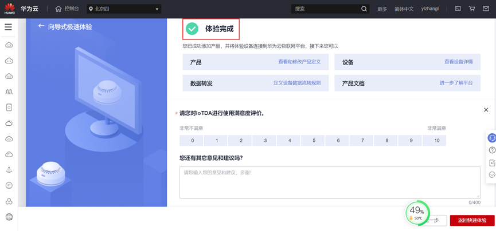Open the hamburger navigation menu
The width and height of the screenshot is (496, 231).
[8, 27]
